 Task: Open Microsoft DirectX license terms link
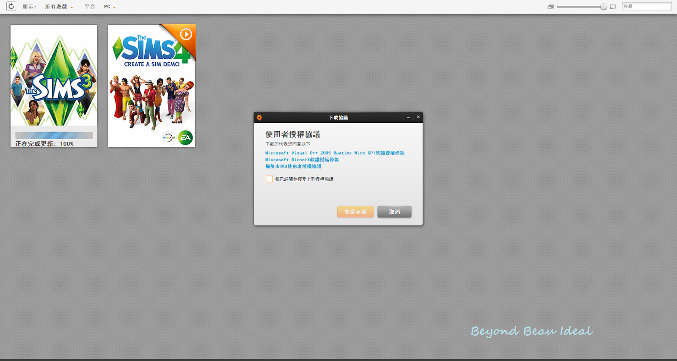pos(302,160)
